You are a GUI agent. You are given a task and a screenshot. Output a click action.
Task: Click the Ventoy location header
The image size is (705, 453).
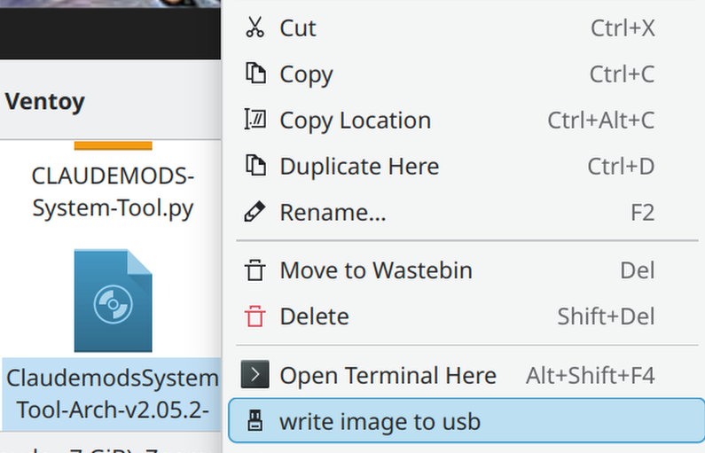[45, 101]
